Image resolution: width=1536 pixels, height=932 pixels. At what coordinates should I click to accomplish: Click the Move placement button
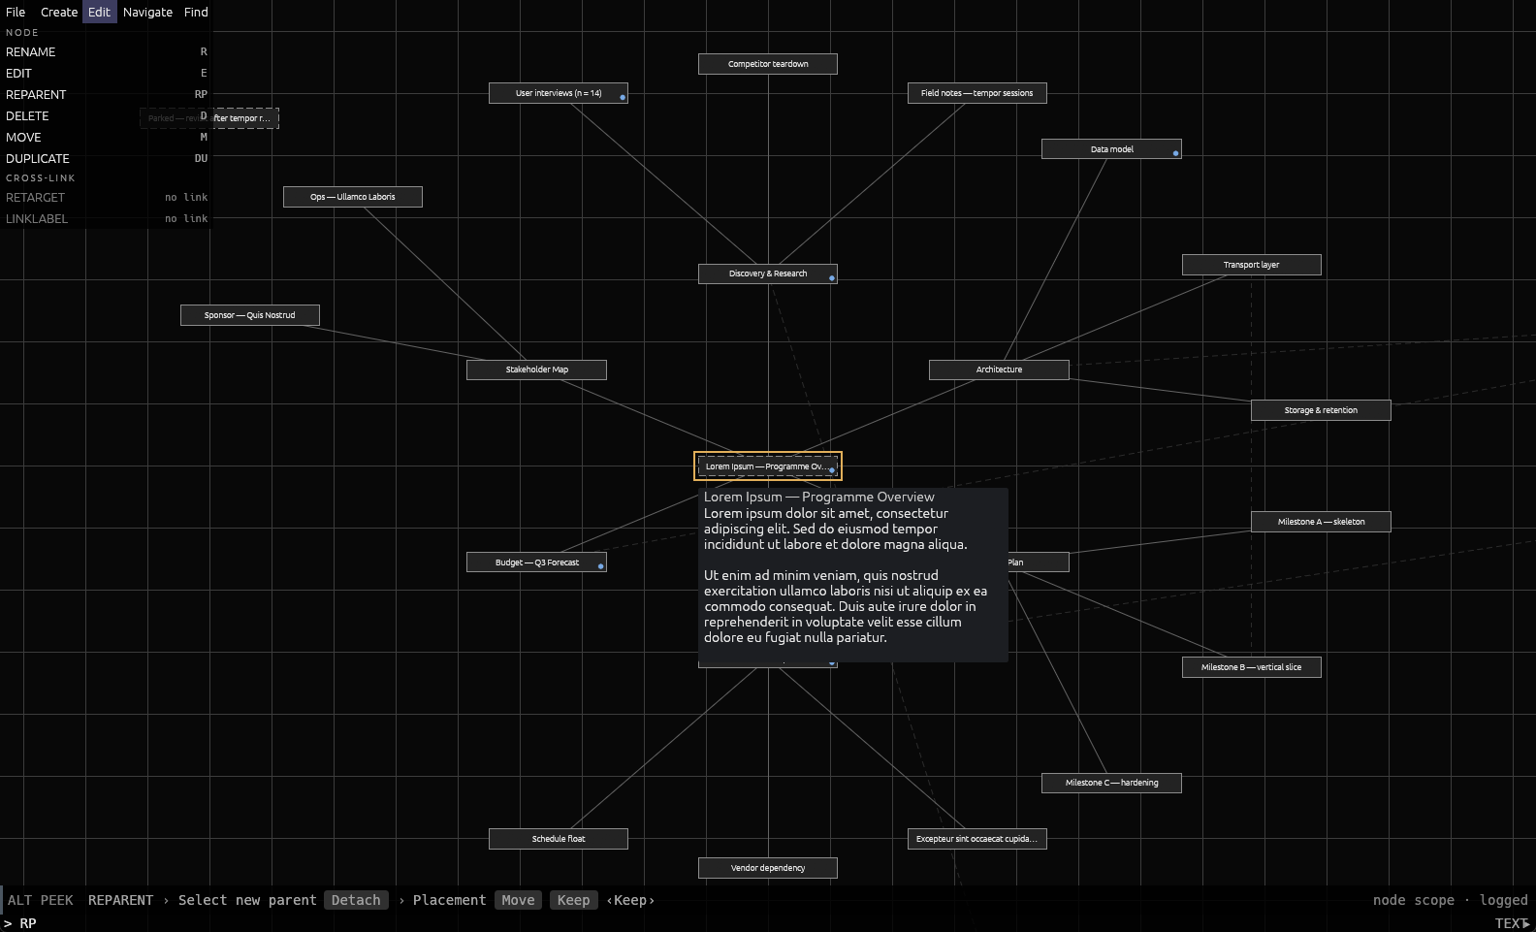tap(518, 900)
